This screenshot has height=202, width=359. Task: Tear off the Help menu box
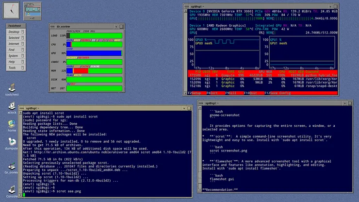[x=22, y=62]
